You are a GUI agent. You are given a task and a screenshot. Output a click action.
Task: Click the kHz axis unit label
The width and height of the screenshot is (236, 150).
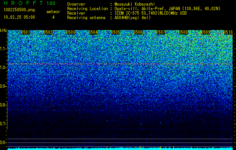pos(3,30)
